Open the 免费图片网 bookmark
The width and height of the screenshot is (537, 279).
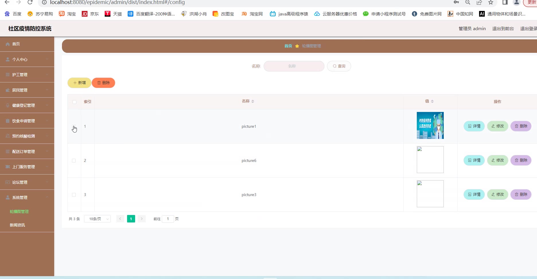click(427, 14)
